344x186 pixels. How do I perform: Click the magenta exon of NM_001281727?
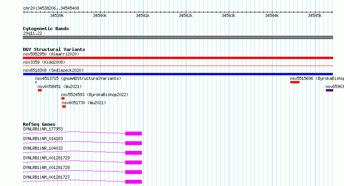pyautogui.click(x=134, y=182)
